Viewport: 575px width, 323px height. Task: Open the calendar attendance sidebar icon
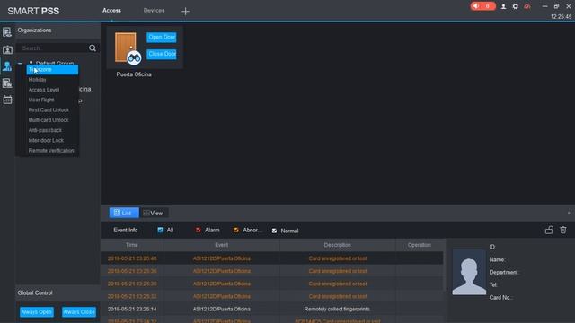coord(7,100)
